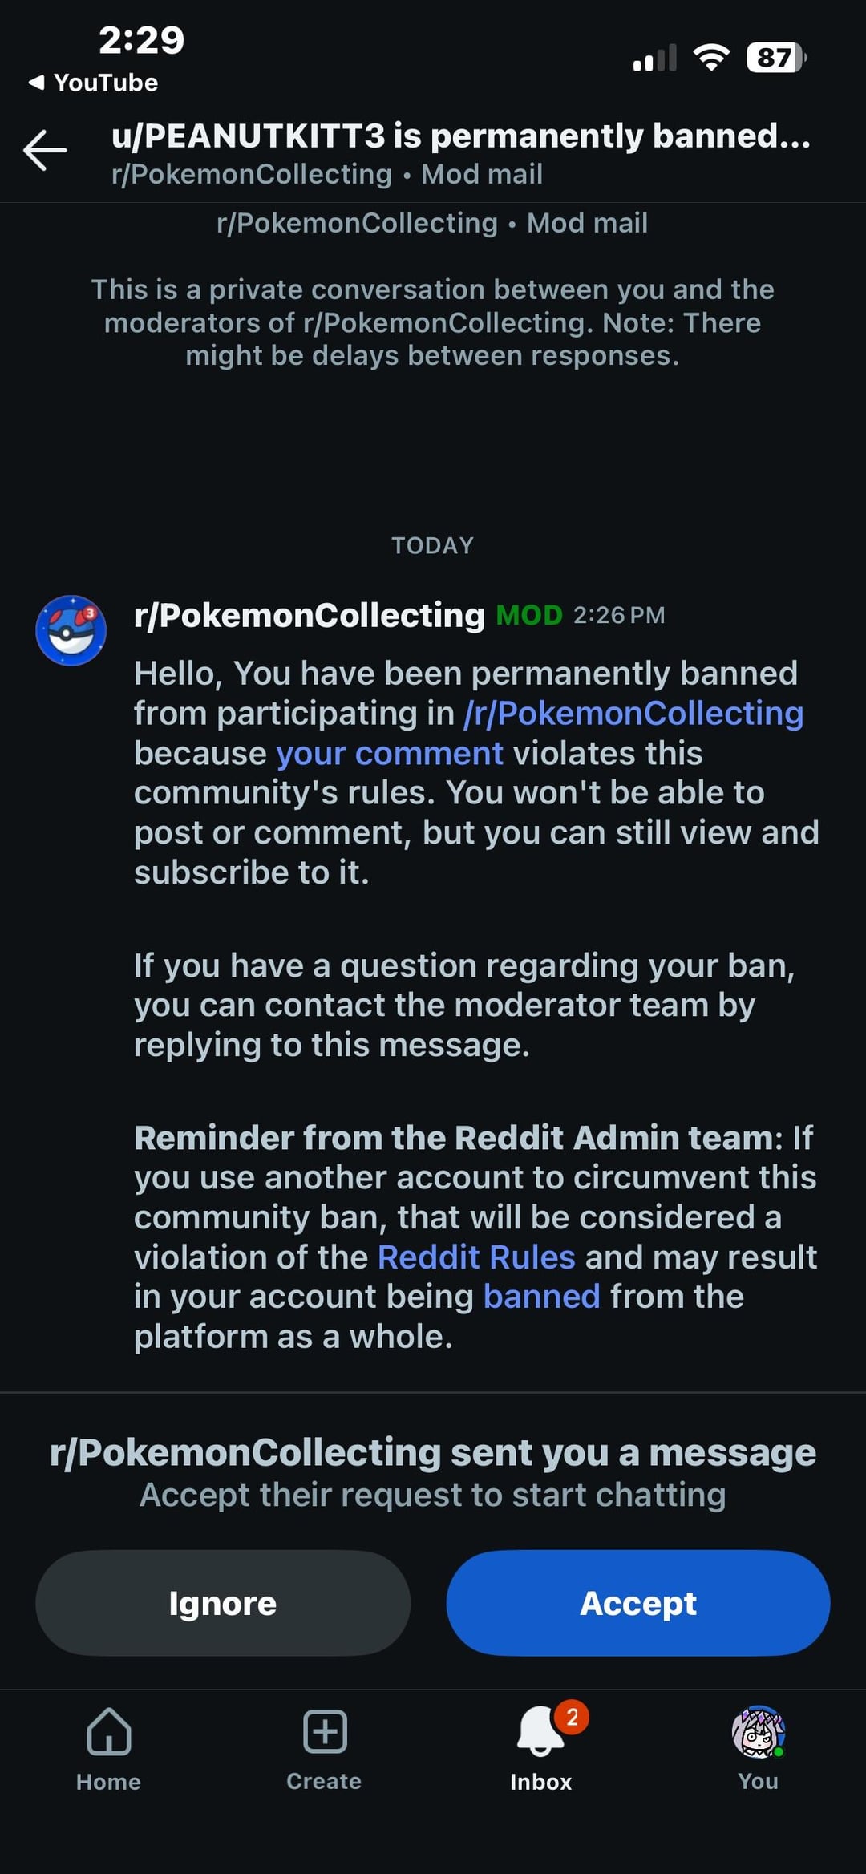Open the r/PokemonCollecting Pokeball avatar
Image resolution: width=866 pixels, height=1874 pixels.
[71, 630]
